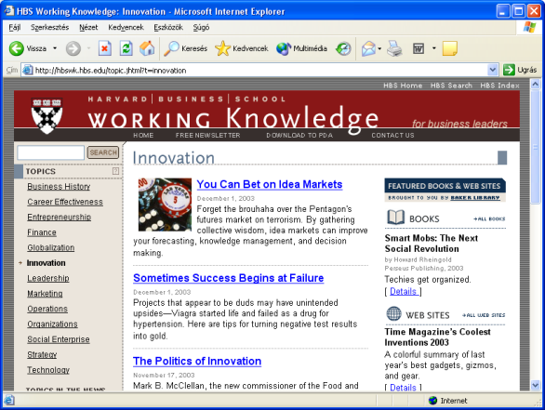This screenshot has width=545, height=410.
Task: Select the Leadership topic link
Action: pyautogui.click(x=48, y=278)
